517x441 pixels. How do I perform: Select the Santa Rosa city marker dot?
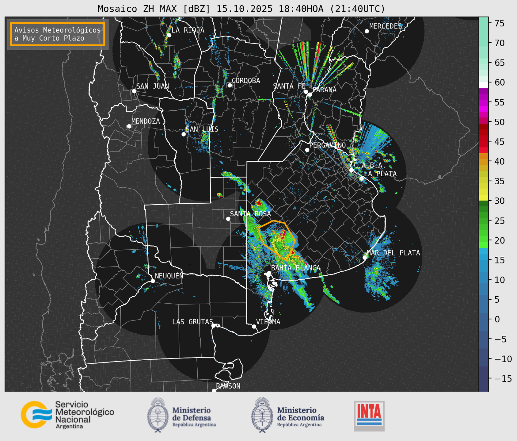click(228, 219)
